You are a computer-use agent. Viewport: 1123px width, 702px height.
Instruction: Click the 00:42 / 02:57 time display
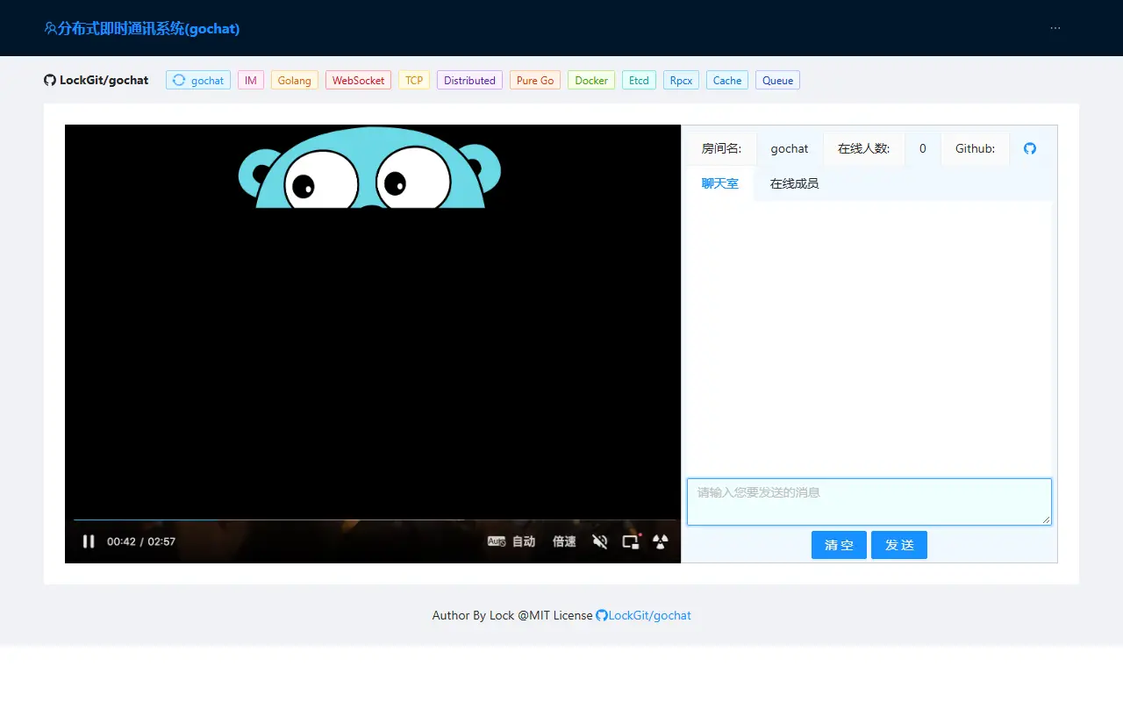coord(141,541)
